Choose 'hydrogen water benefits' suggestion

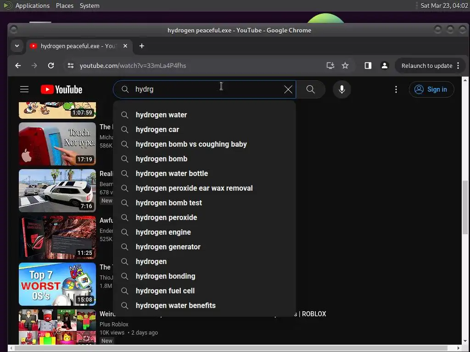click(x=204, y=305)
